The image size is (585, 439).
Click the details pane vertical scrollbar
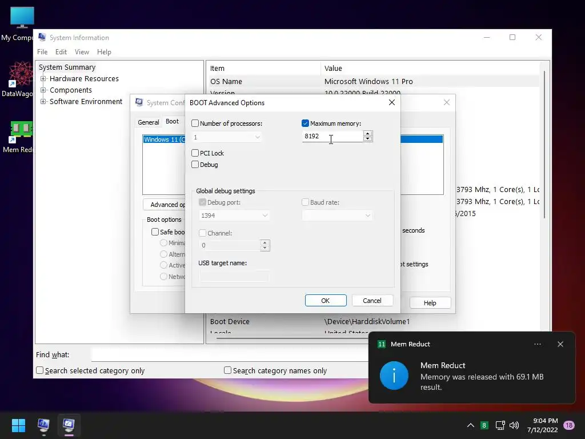[x=544, y=145]
